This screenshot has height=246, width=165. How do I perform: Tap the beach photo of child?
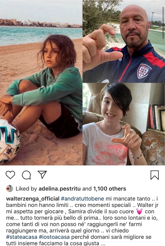(41, 83)
